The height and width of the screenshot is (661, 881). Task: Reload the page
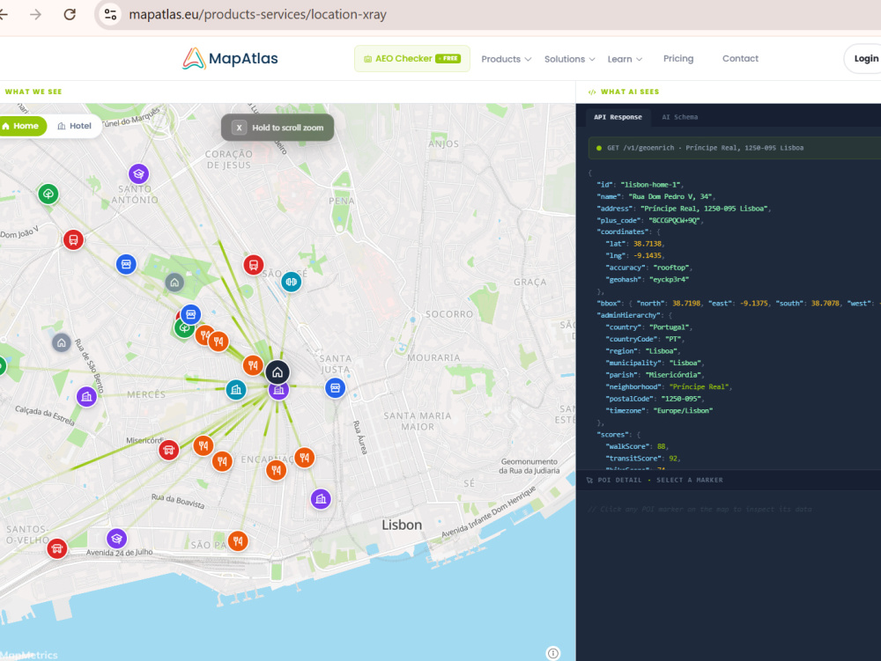pos(70,14)
